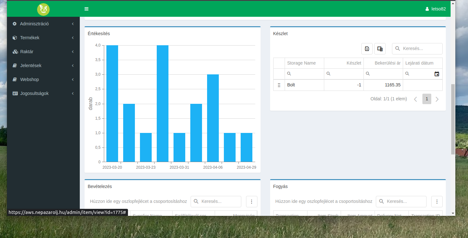Click the scrollbar up arrow

[x=453, y=3]
